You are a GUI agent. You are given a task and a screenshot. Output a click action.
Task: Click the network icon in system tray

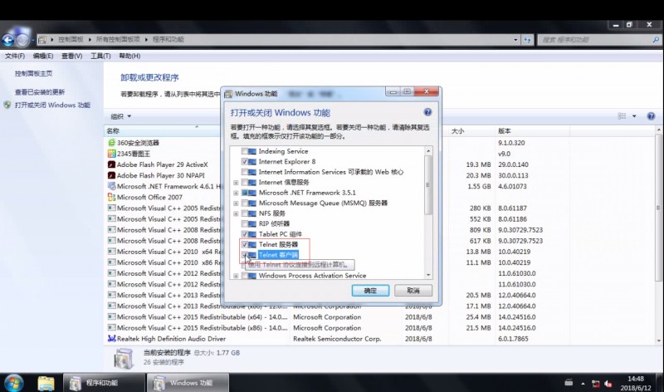(595, 384)
